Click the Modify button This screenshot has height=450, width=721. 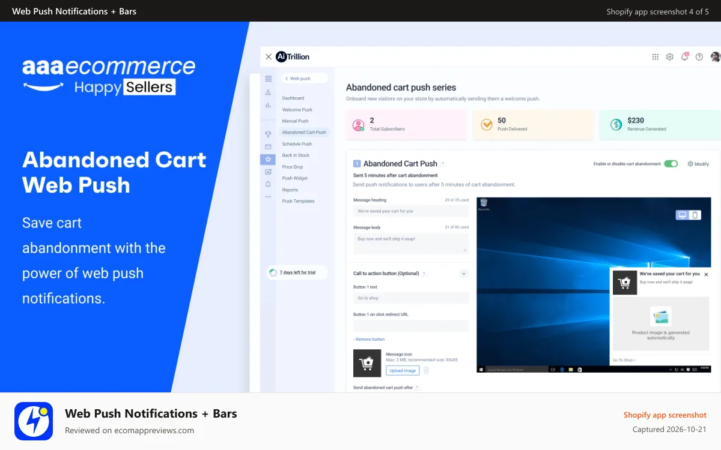point(698,164)
